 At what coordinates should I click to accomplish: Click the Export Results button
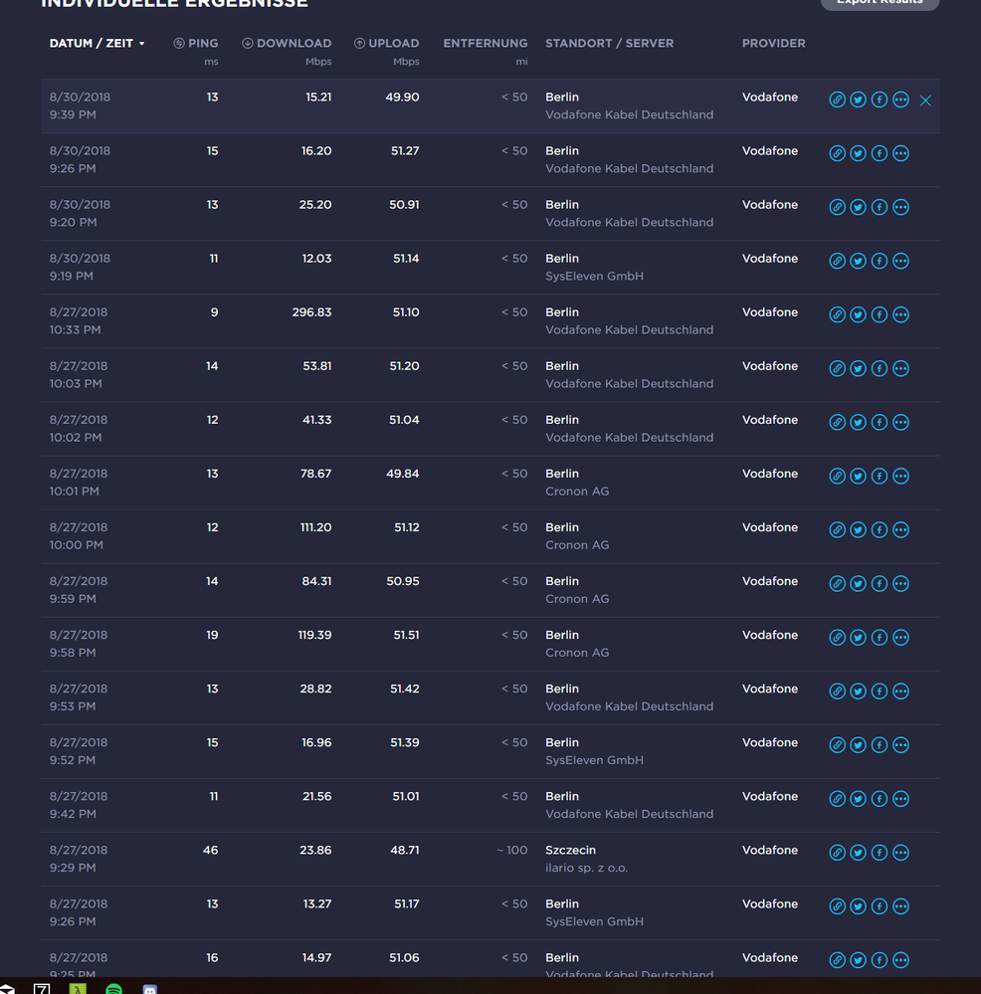880,3
